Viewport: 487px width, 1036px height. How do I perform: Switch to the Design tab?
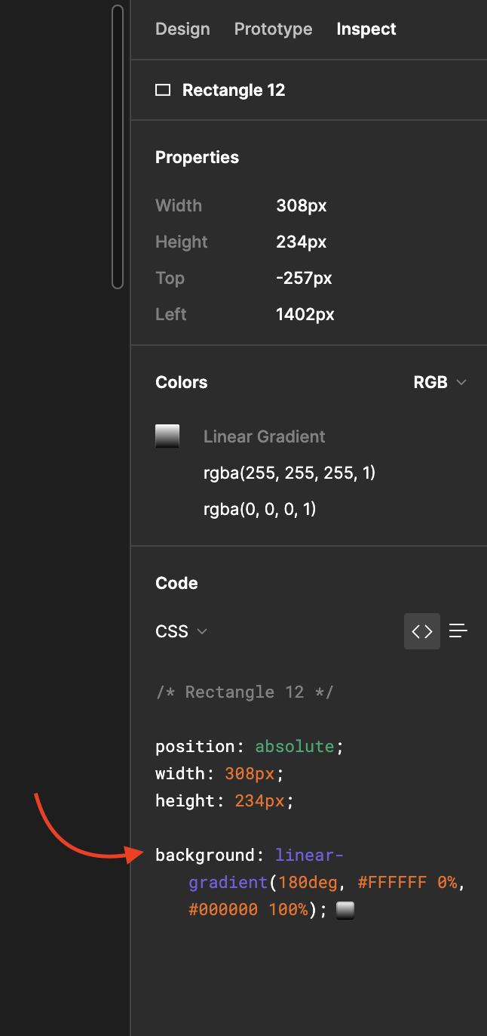point(182,29)
